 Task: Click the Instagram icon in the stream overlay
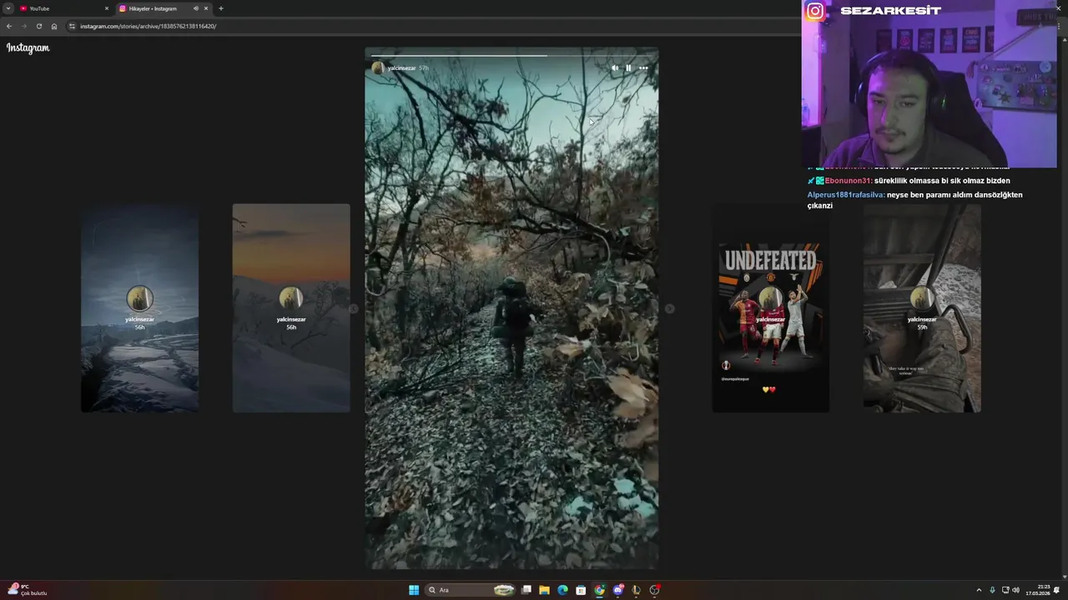tap(815, 11)
